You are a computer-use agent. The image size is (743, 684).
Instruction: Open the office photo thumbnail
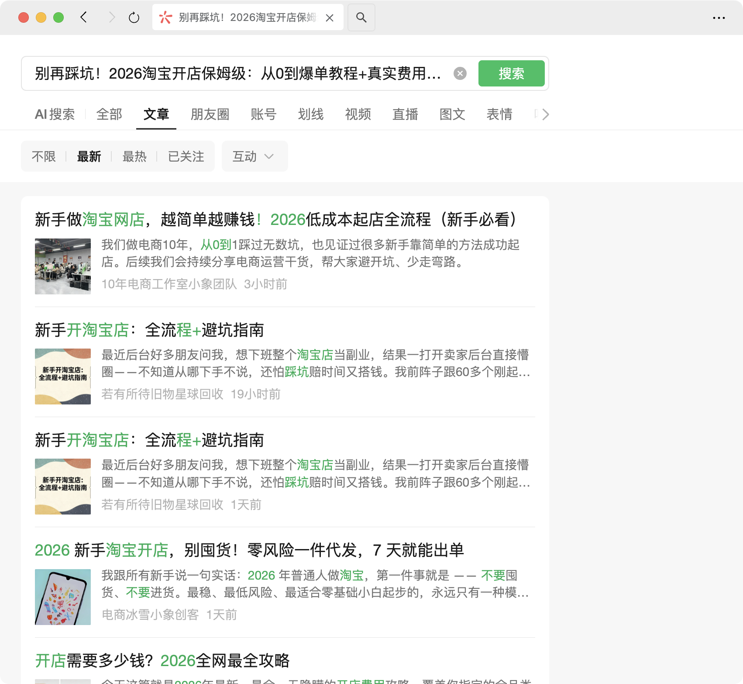[63, 266]
